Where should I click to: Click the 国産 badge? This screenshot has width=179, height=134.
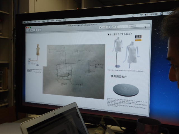(138, 38)
